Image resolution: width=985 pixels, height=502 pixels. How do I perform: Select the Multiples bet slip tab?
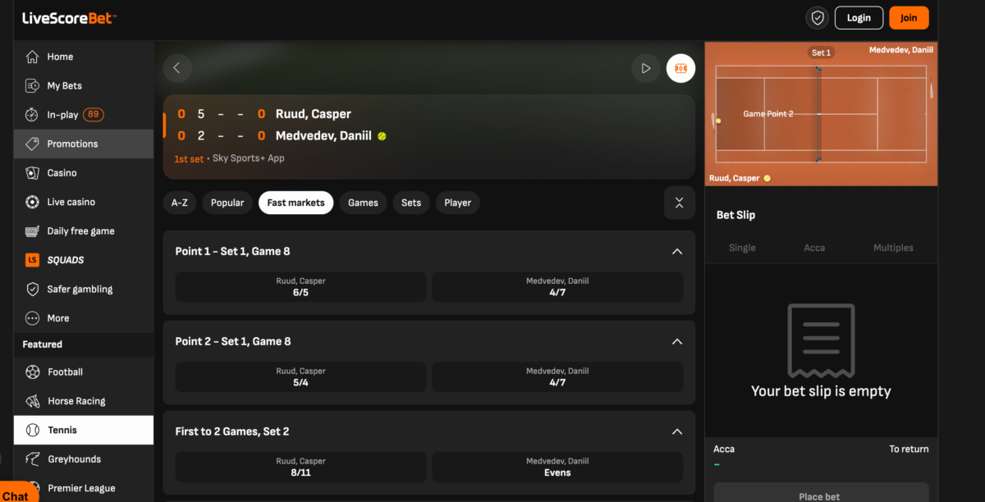893,248
